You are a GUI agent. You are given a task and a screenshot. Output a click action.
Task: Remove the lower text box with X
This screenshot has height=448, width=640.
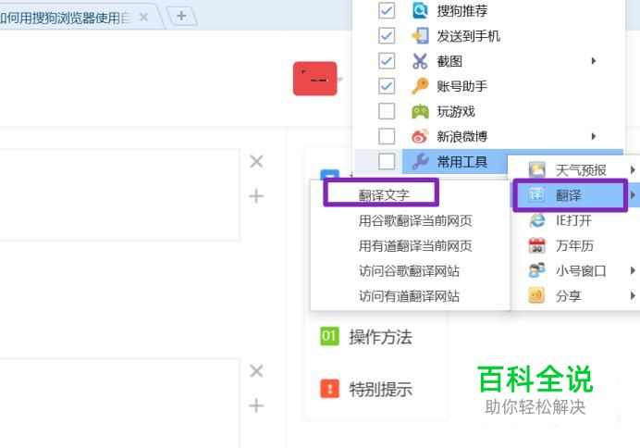click(256, 371)
